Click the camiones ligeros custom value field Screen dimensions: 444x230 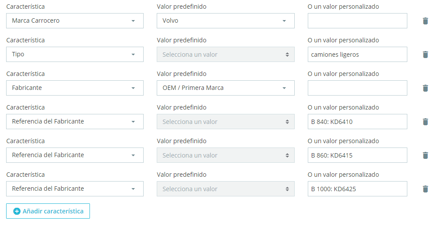(x=357, y=55)
